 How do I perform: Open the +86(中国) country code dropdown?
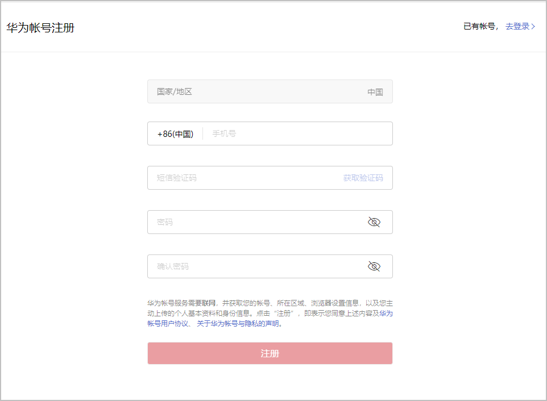click(175, 134)
